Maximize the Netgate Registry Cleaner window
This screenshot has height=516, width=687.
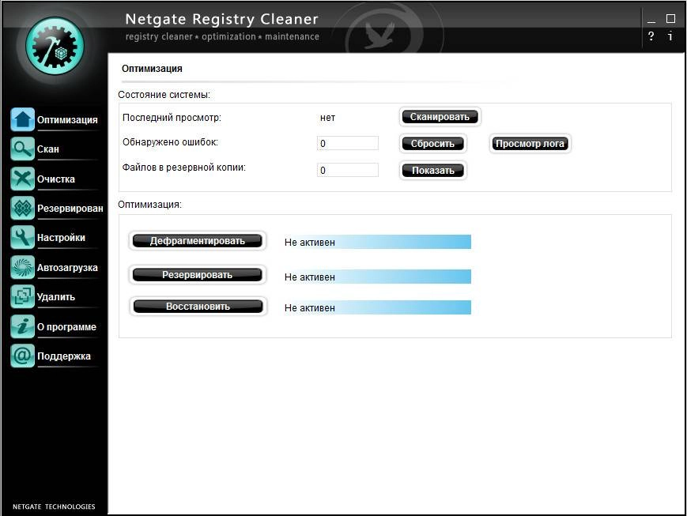point(670,18)
